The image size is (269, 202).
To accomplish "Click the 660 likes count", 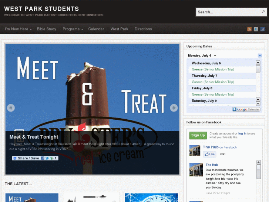I will [x=223, y=154].
